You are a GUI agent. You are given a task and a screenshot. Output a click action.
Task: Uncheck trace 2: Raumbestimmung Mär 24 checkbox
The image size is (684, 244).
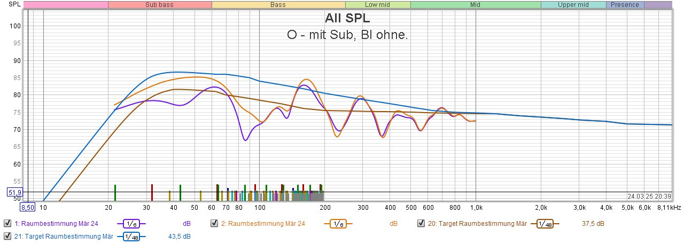pyautogui.click(x=214, y=223)
